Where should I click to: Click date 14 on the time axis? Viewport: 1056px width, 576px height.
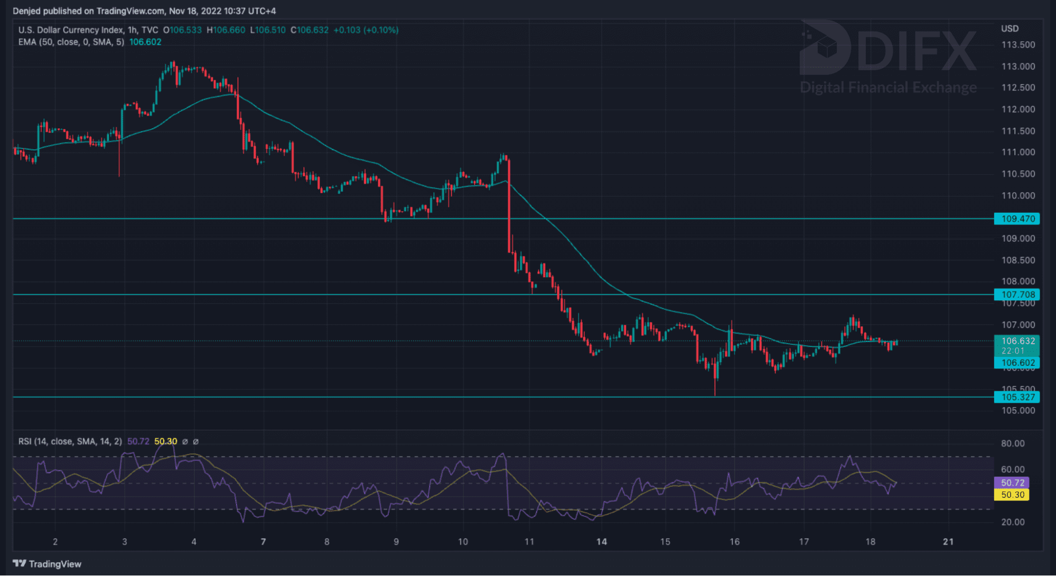[x=601, y=542]
